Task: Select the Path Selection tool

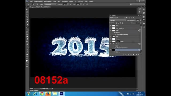Action: click(27, 49)
